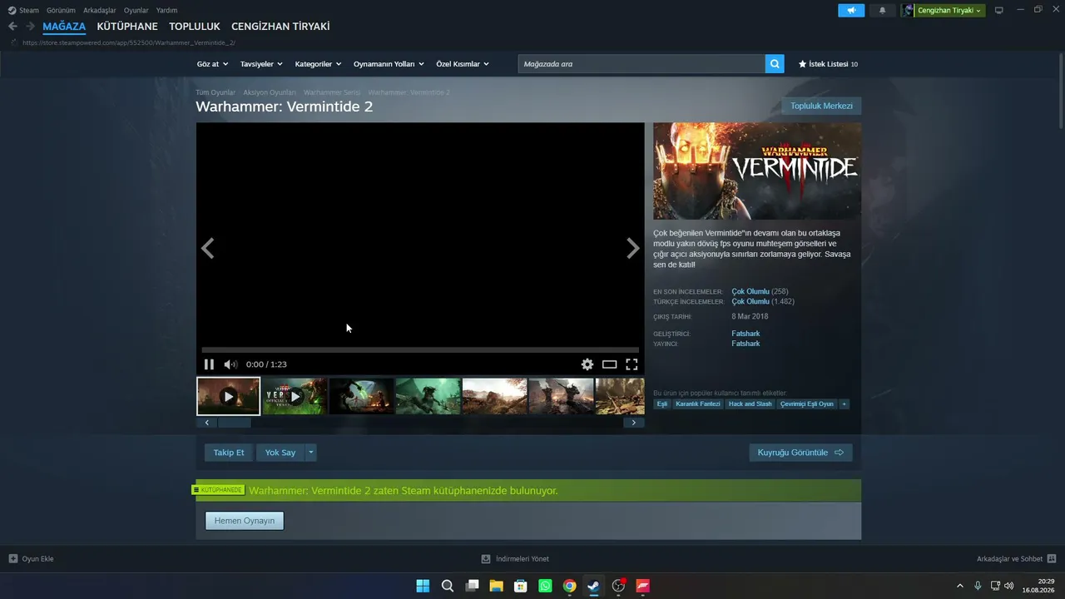The height and width of the screenshot is (599, 1065).
Task: Open Windows Start menu
Action: tap(423, 586)
